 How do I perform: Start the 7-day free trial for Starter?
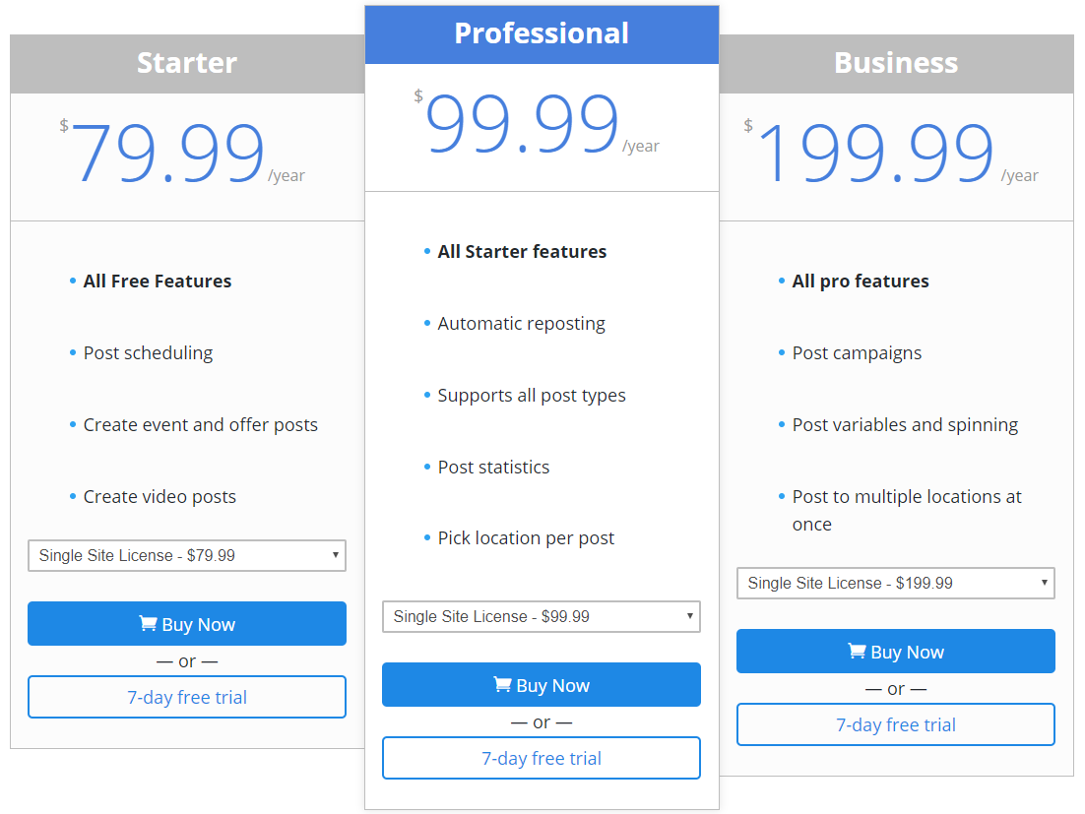tap(187, 697)
